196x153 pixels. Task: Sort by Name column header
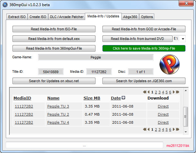53,98
